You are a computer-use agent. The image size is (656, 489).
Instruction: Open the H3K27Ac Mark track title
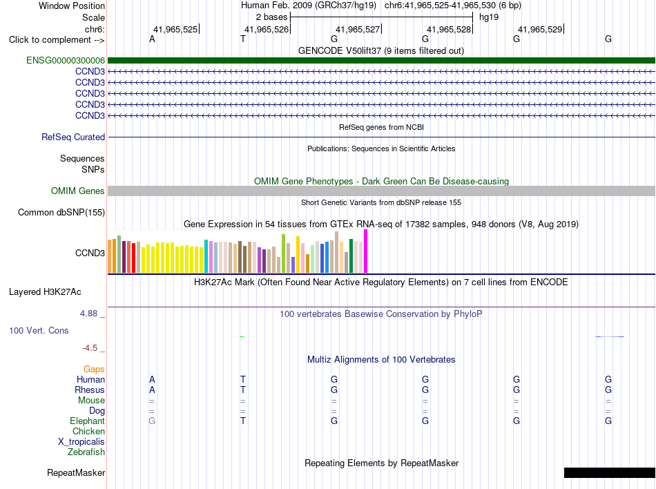380,282
